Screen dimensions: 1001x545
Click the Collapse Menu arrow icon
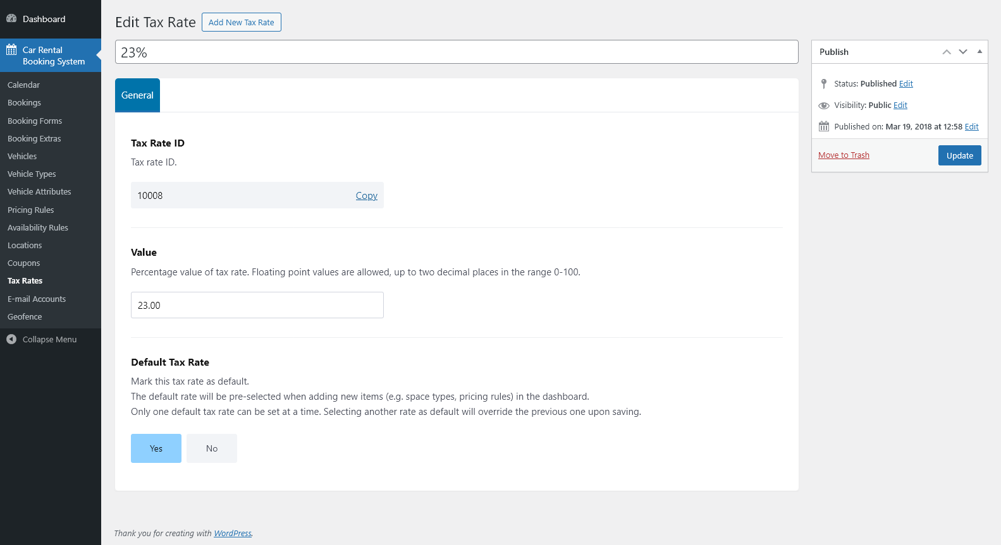11,340
